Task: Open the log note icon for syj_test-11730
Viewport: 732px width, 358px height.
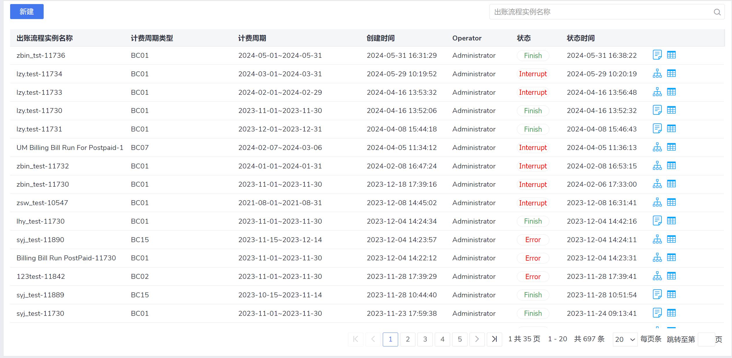Action: pos(657,313)
